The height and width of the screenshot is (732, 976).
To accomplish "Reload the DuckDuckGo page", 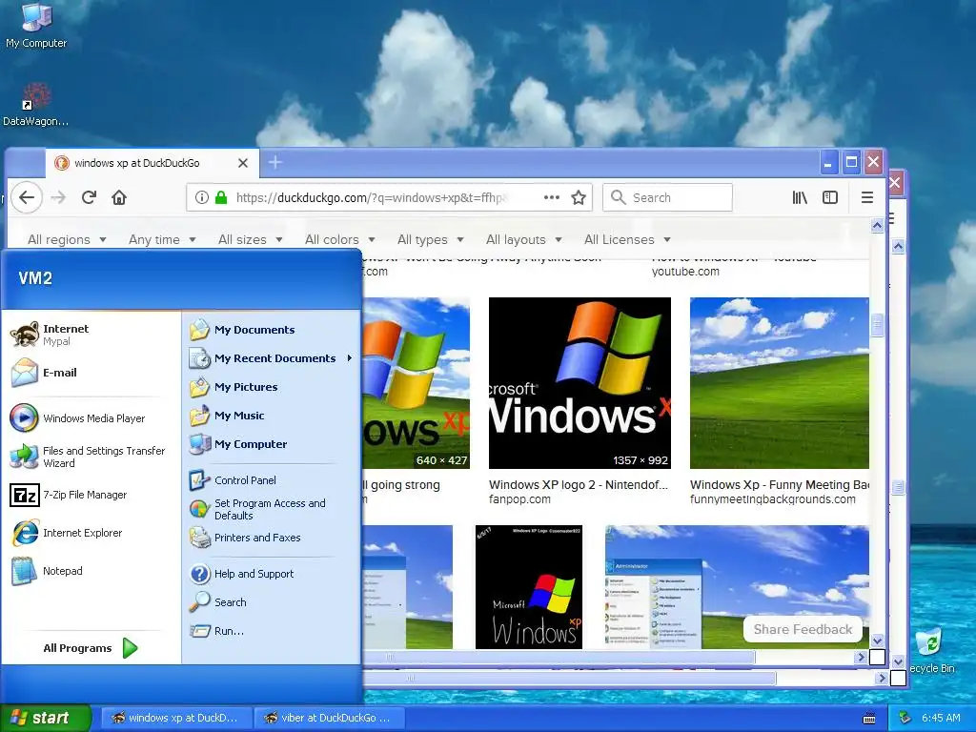I will pos(89,197).
